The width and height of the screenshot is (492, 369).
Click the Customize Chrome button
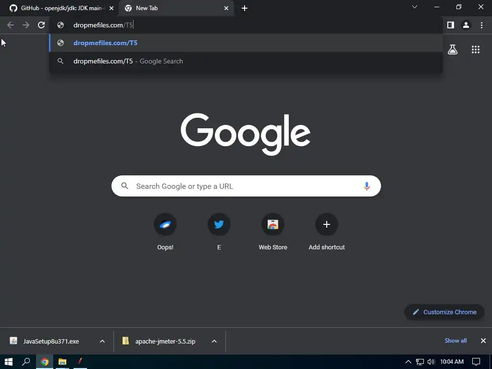click(x=444, y=312)
